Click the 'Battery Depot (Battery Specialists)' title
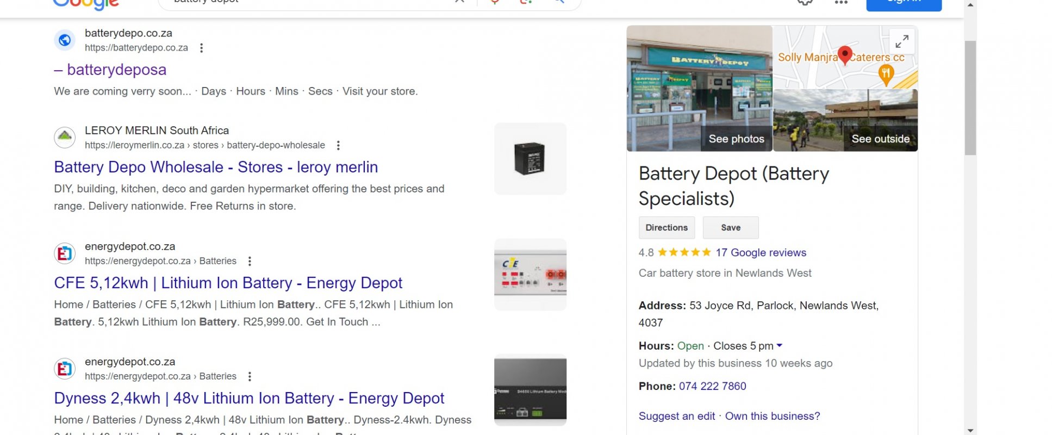The image size is (1052, 435). [x=734, y=186]
